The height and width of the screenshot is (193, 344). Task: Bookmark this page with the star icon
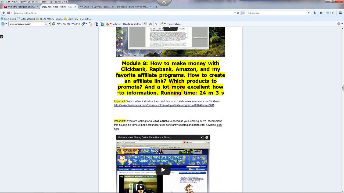[x=328, y=13]
